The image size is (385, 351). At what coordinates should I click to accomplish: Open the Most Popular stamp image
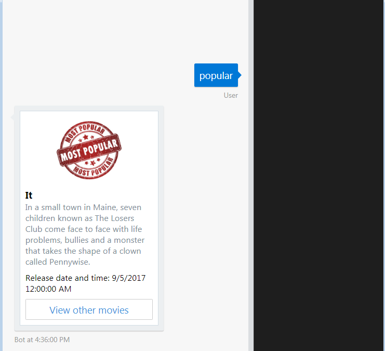click(x=89, y=150)
